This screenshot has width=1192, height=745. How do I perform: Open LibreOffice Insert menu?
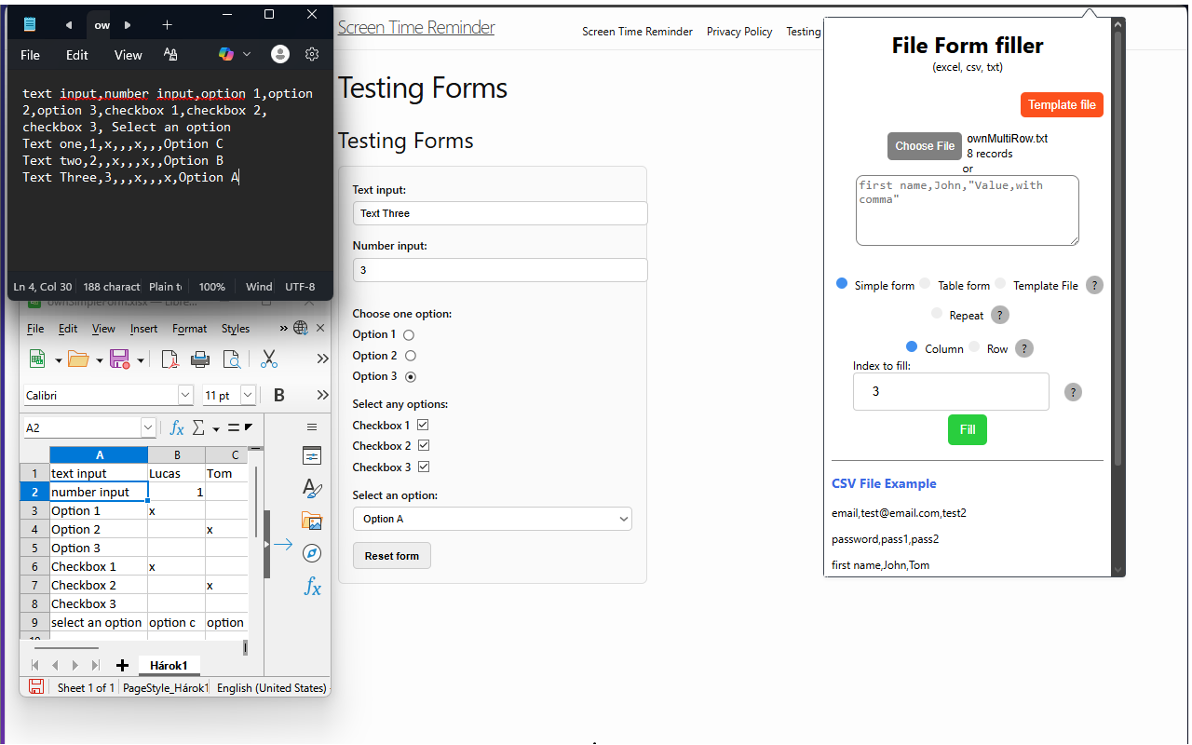coord(144,329)
